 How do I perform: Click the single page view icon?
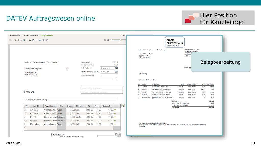click(x=105, y=40)
